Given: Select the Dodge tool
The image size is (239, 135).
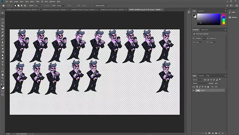Looking at the screenshot, I should click(2, 58).
